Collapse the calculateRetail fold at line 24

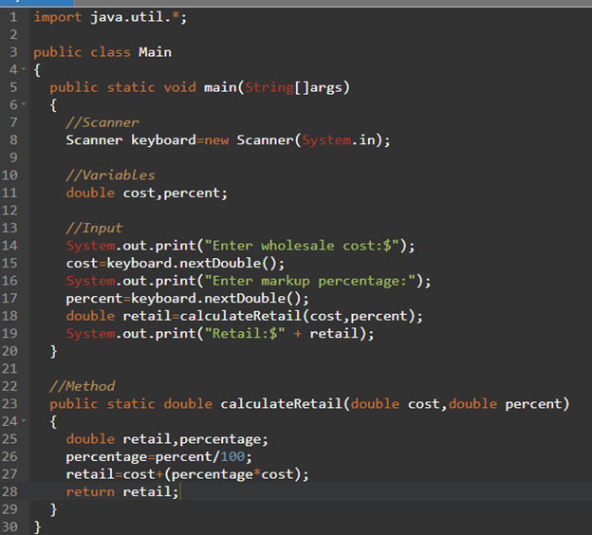point(24,420)
